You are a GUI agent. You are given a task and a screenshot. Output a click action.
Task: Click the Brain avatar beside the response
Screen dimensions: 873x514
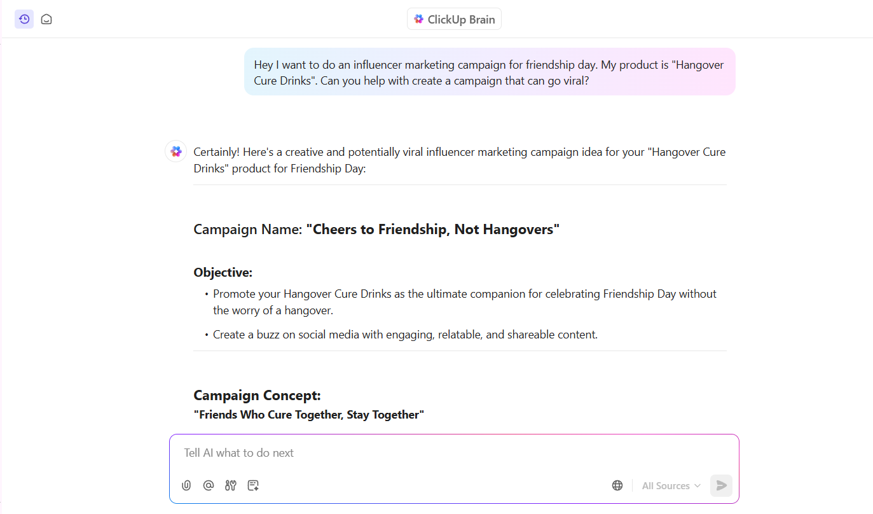click(176, 151)
